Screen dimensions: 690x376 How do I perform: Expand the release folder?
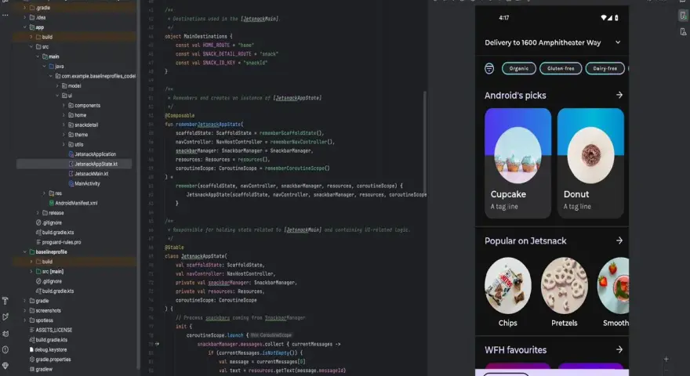coord(38,213)
